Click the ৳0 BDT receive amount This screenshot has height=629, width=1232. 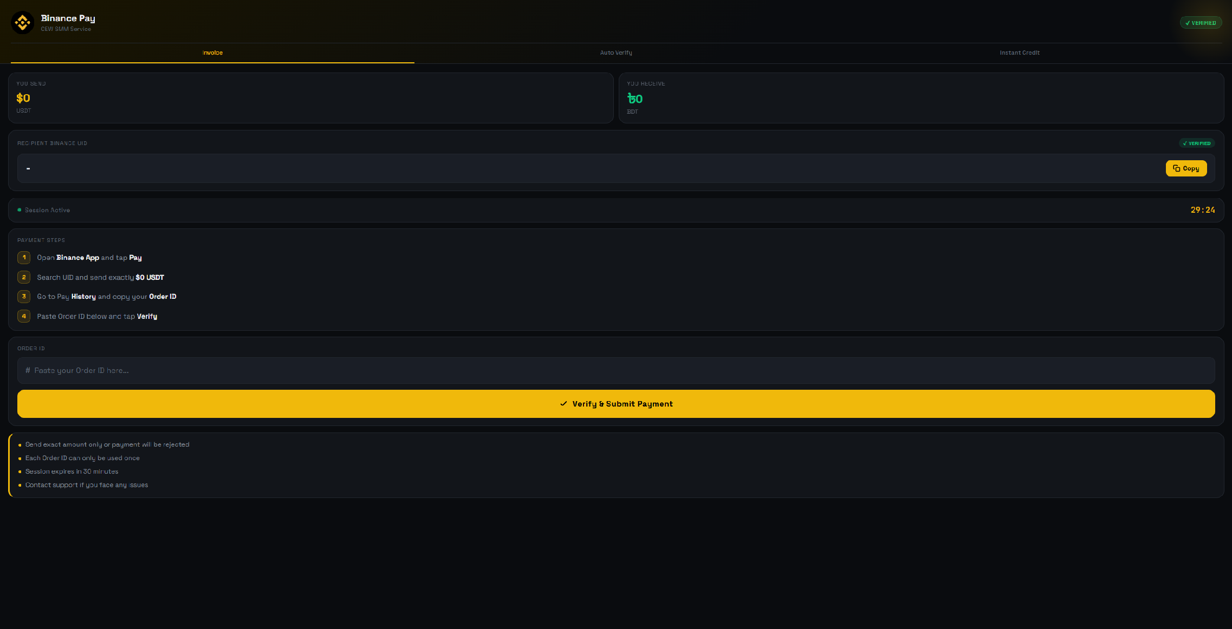(635, 99)
